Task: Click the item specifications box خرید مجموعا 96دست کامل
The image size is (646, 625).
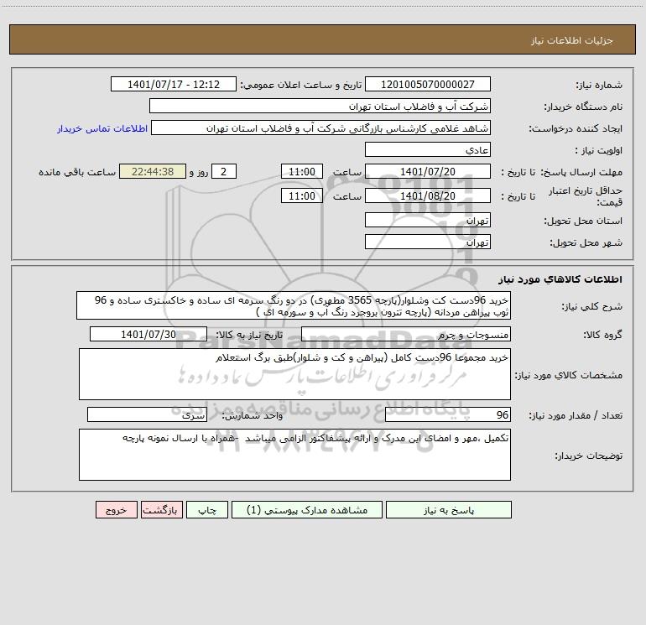Action: (x=294, y=374)
